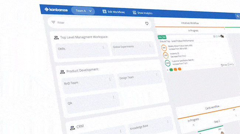Screen dimensions: 240x134
Task: Select the green color tag
Action: tap(171, 70)
